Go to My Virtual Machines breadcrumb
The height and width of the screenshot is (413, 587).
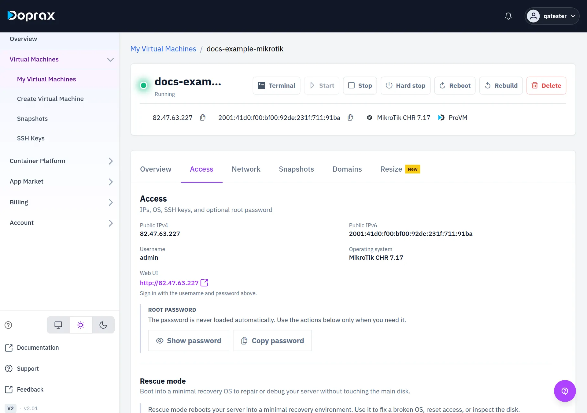[163, 49]
